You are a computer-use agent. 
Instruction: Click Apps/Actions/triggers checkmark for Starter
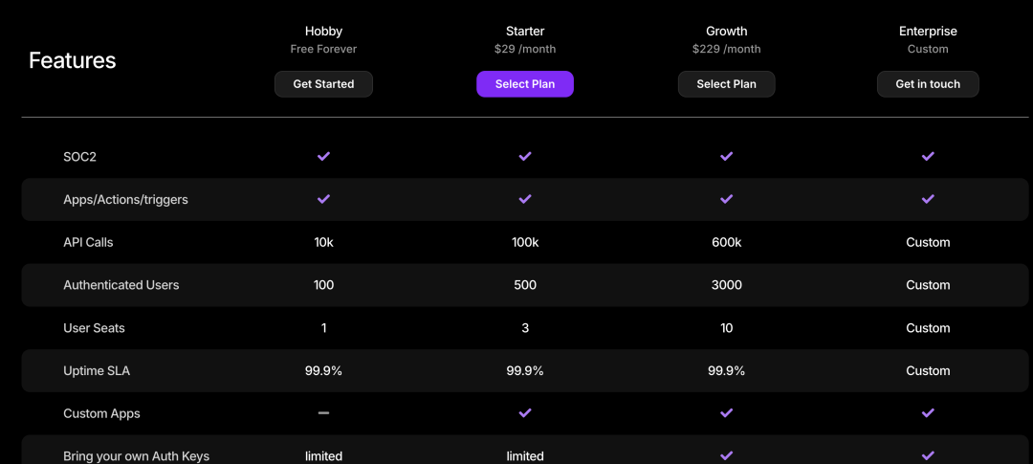coord(525,199)
